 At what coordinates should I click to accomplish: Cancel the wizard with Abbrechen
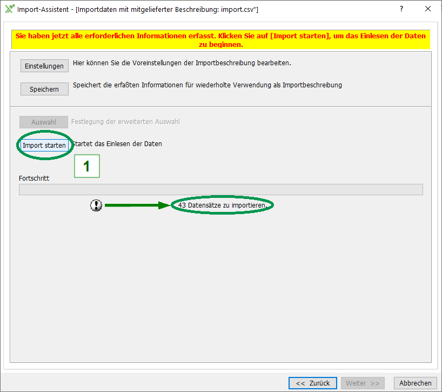415,383
